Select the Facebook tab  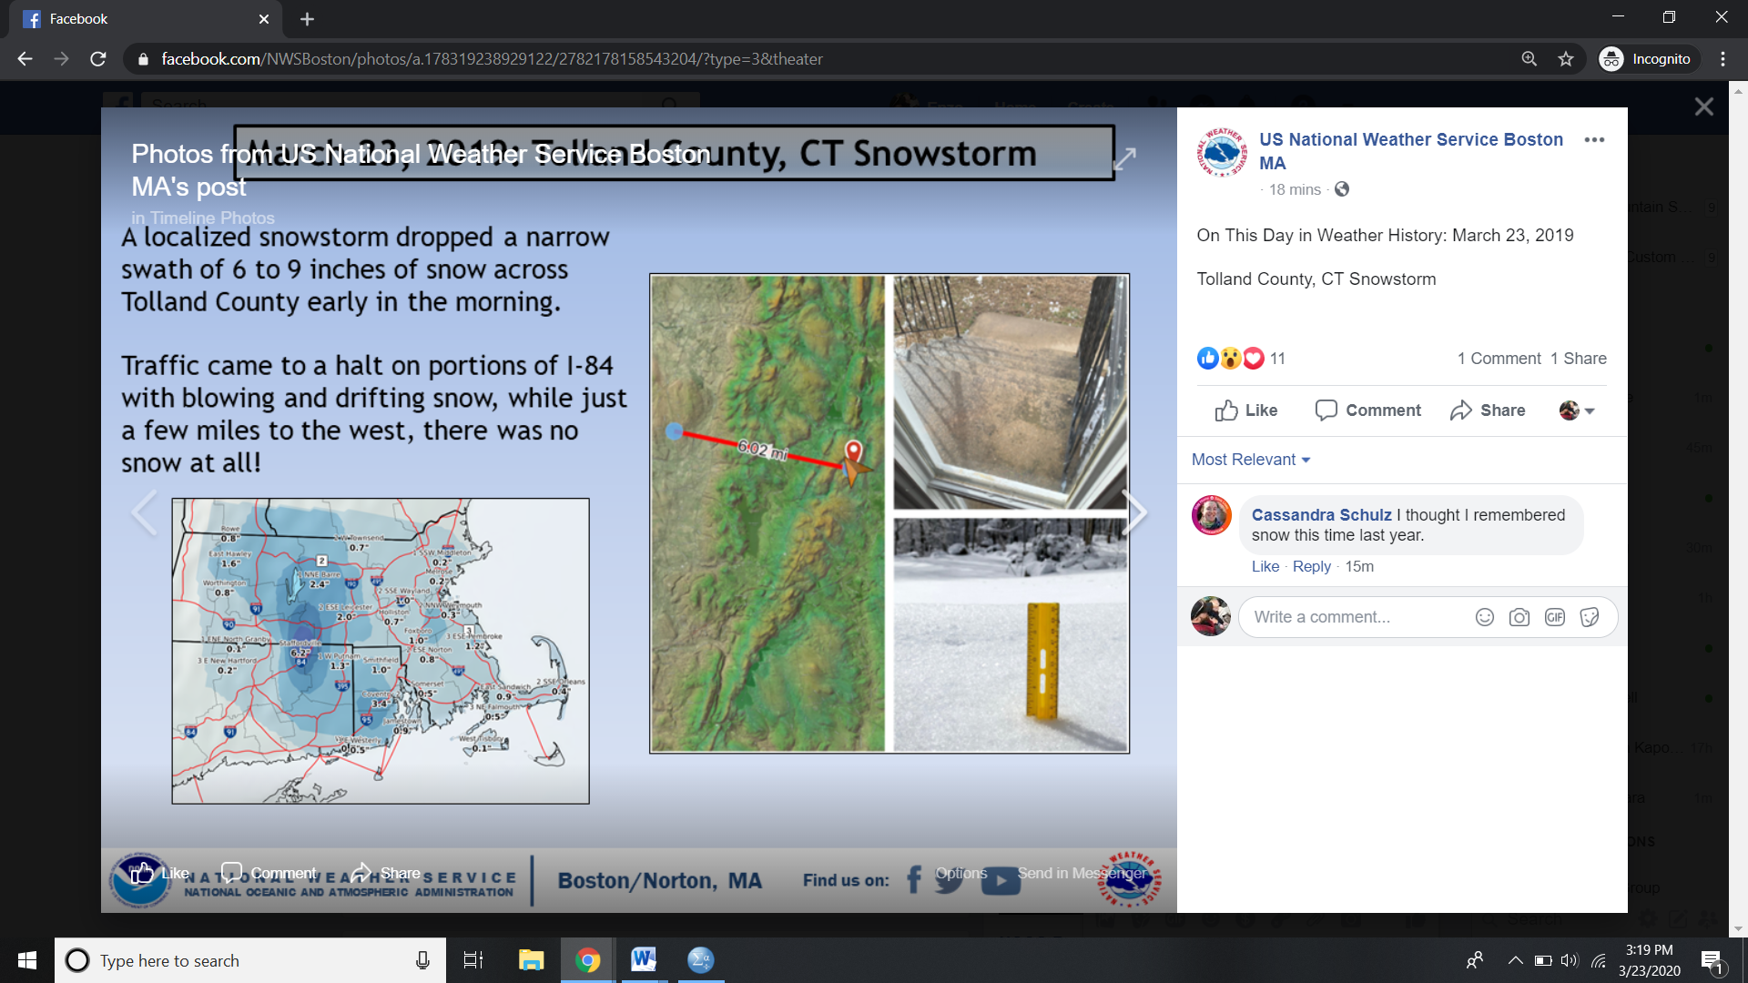point(146,19)
